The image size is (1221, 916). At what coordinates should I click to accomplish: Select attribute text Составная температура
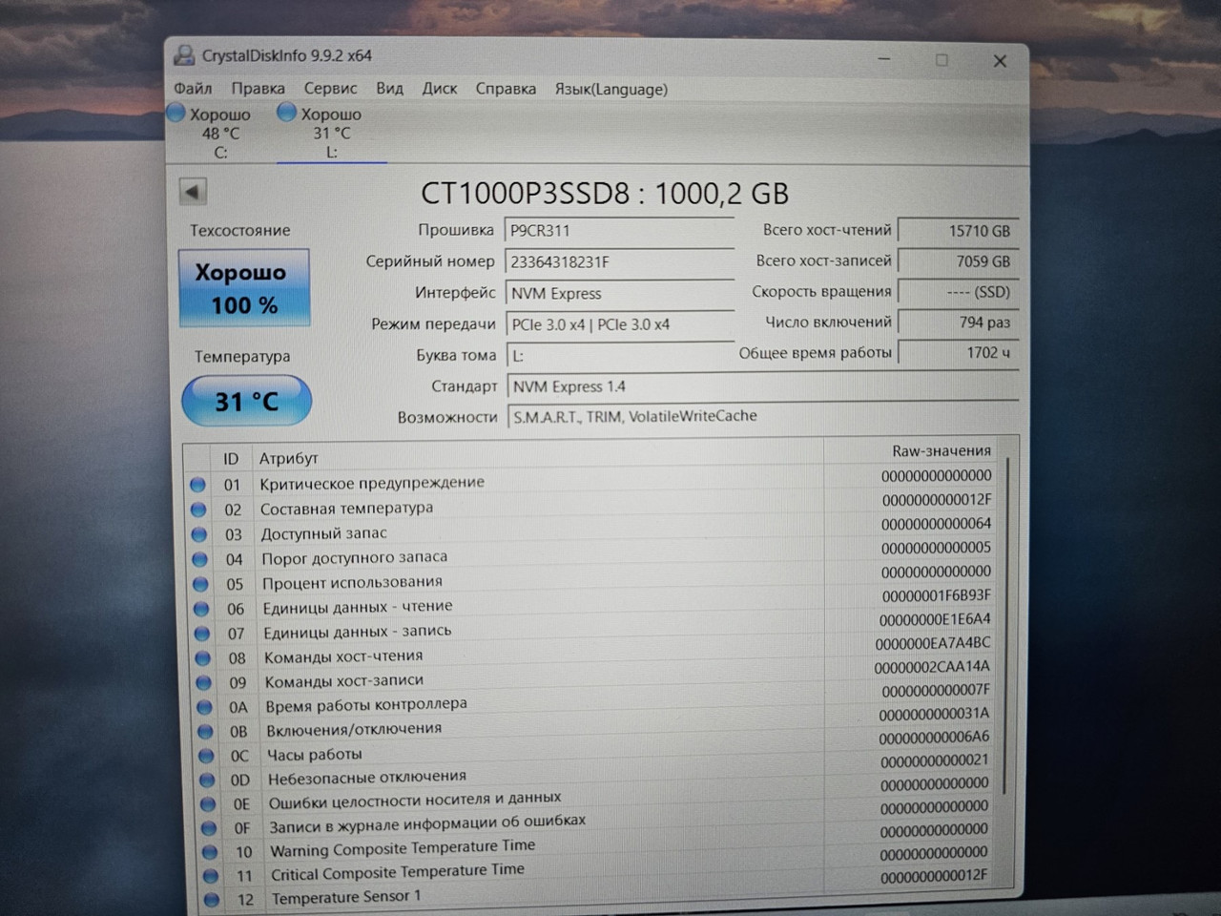point(346,509)
